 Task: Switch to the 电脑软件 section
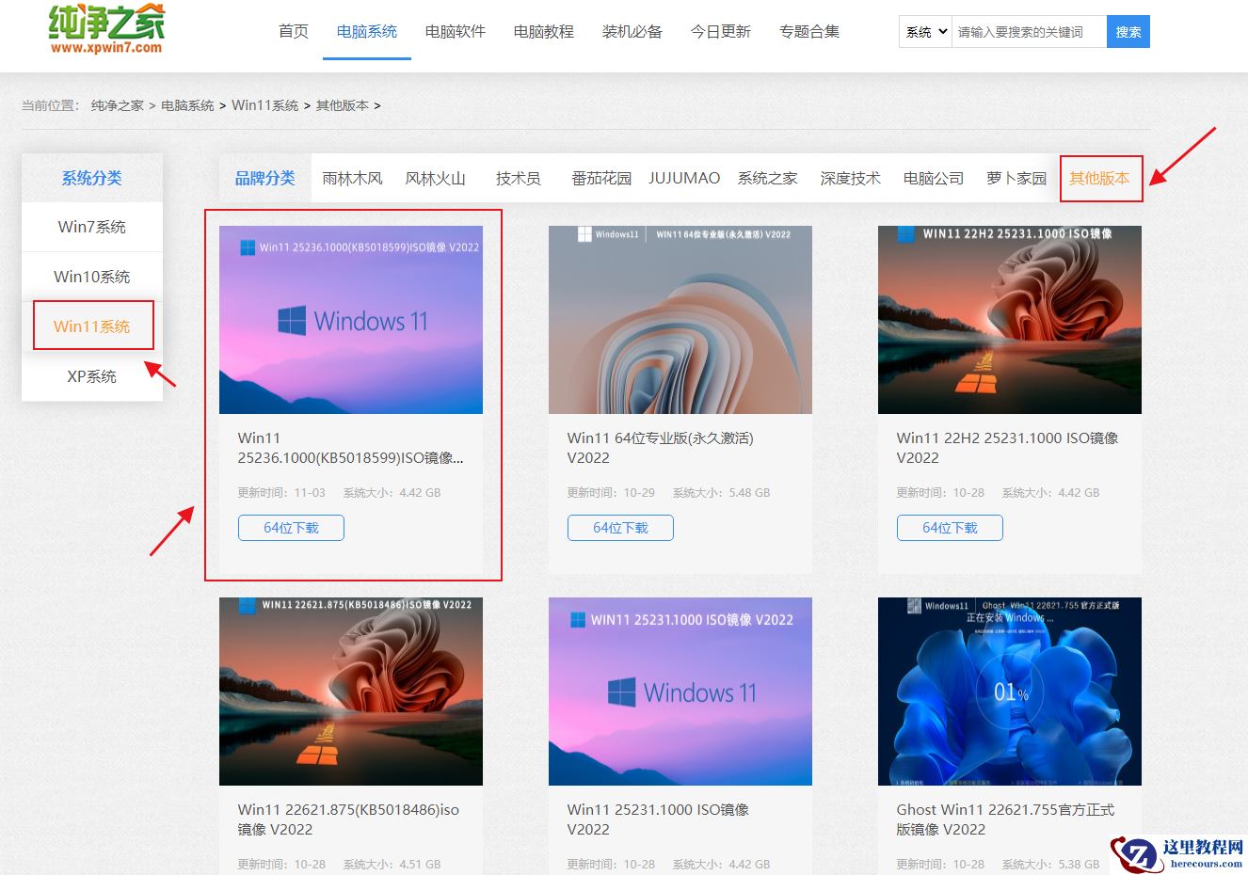pos(455,30)
